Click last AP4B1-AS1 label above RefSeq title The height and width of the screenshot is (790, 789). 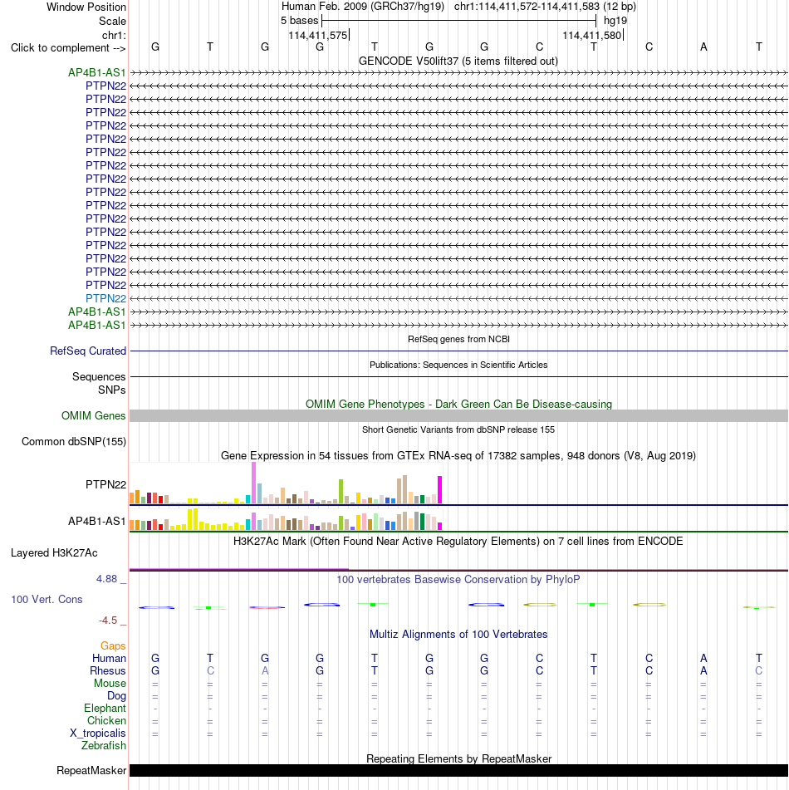tap(96, 325)
